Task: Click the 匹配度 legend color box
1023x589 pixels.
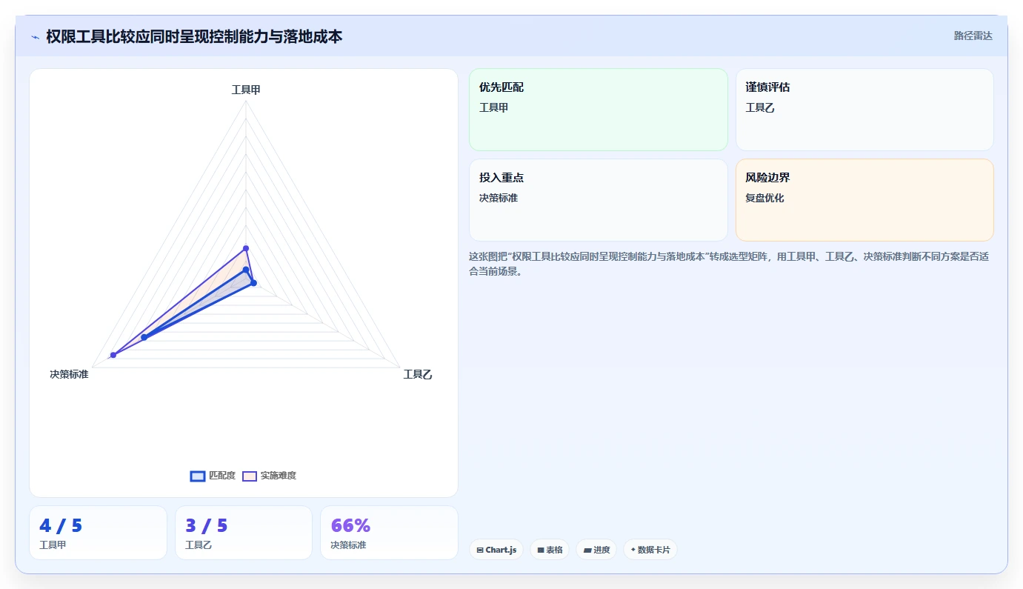Action: pos(198,476)
